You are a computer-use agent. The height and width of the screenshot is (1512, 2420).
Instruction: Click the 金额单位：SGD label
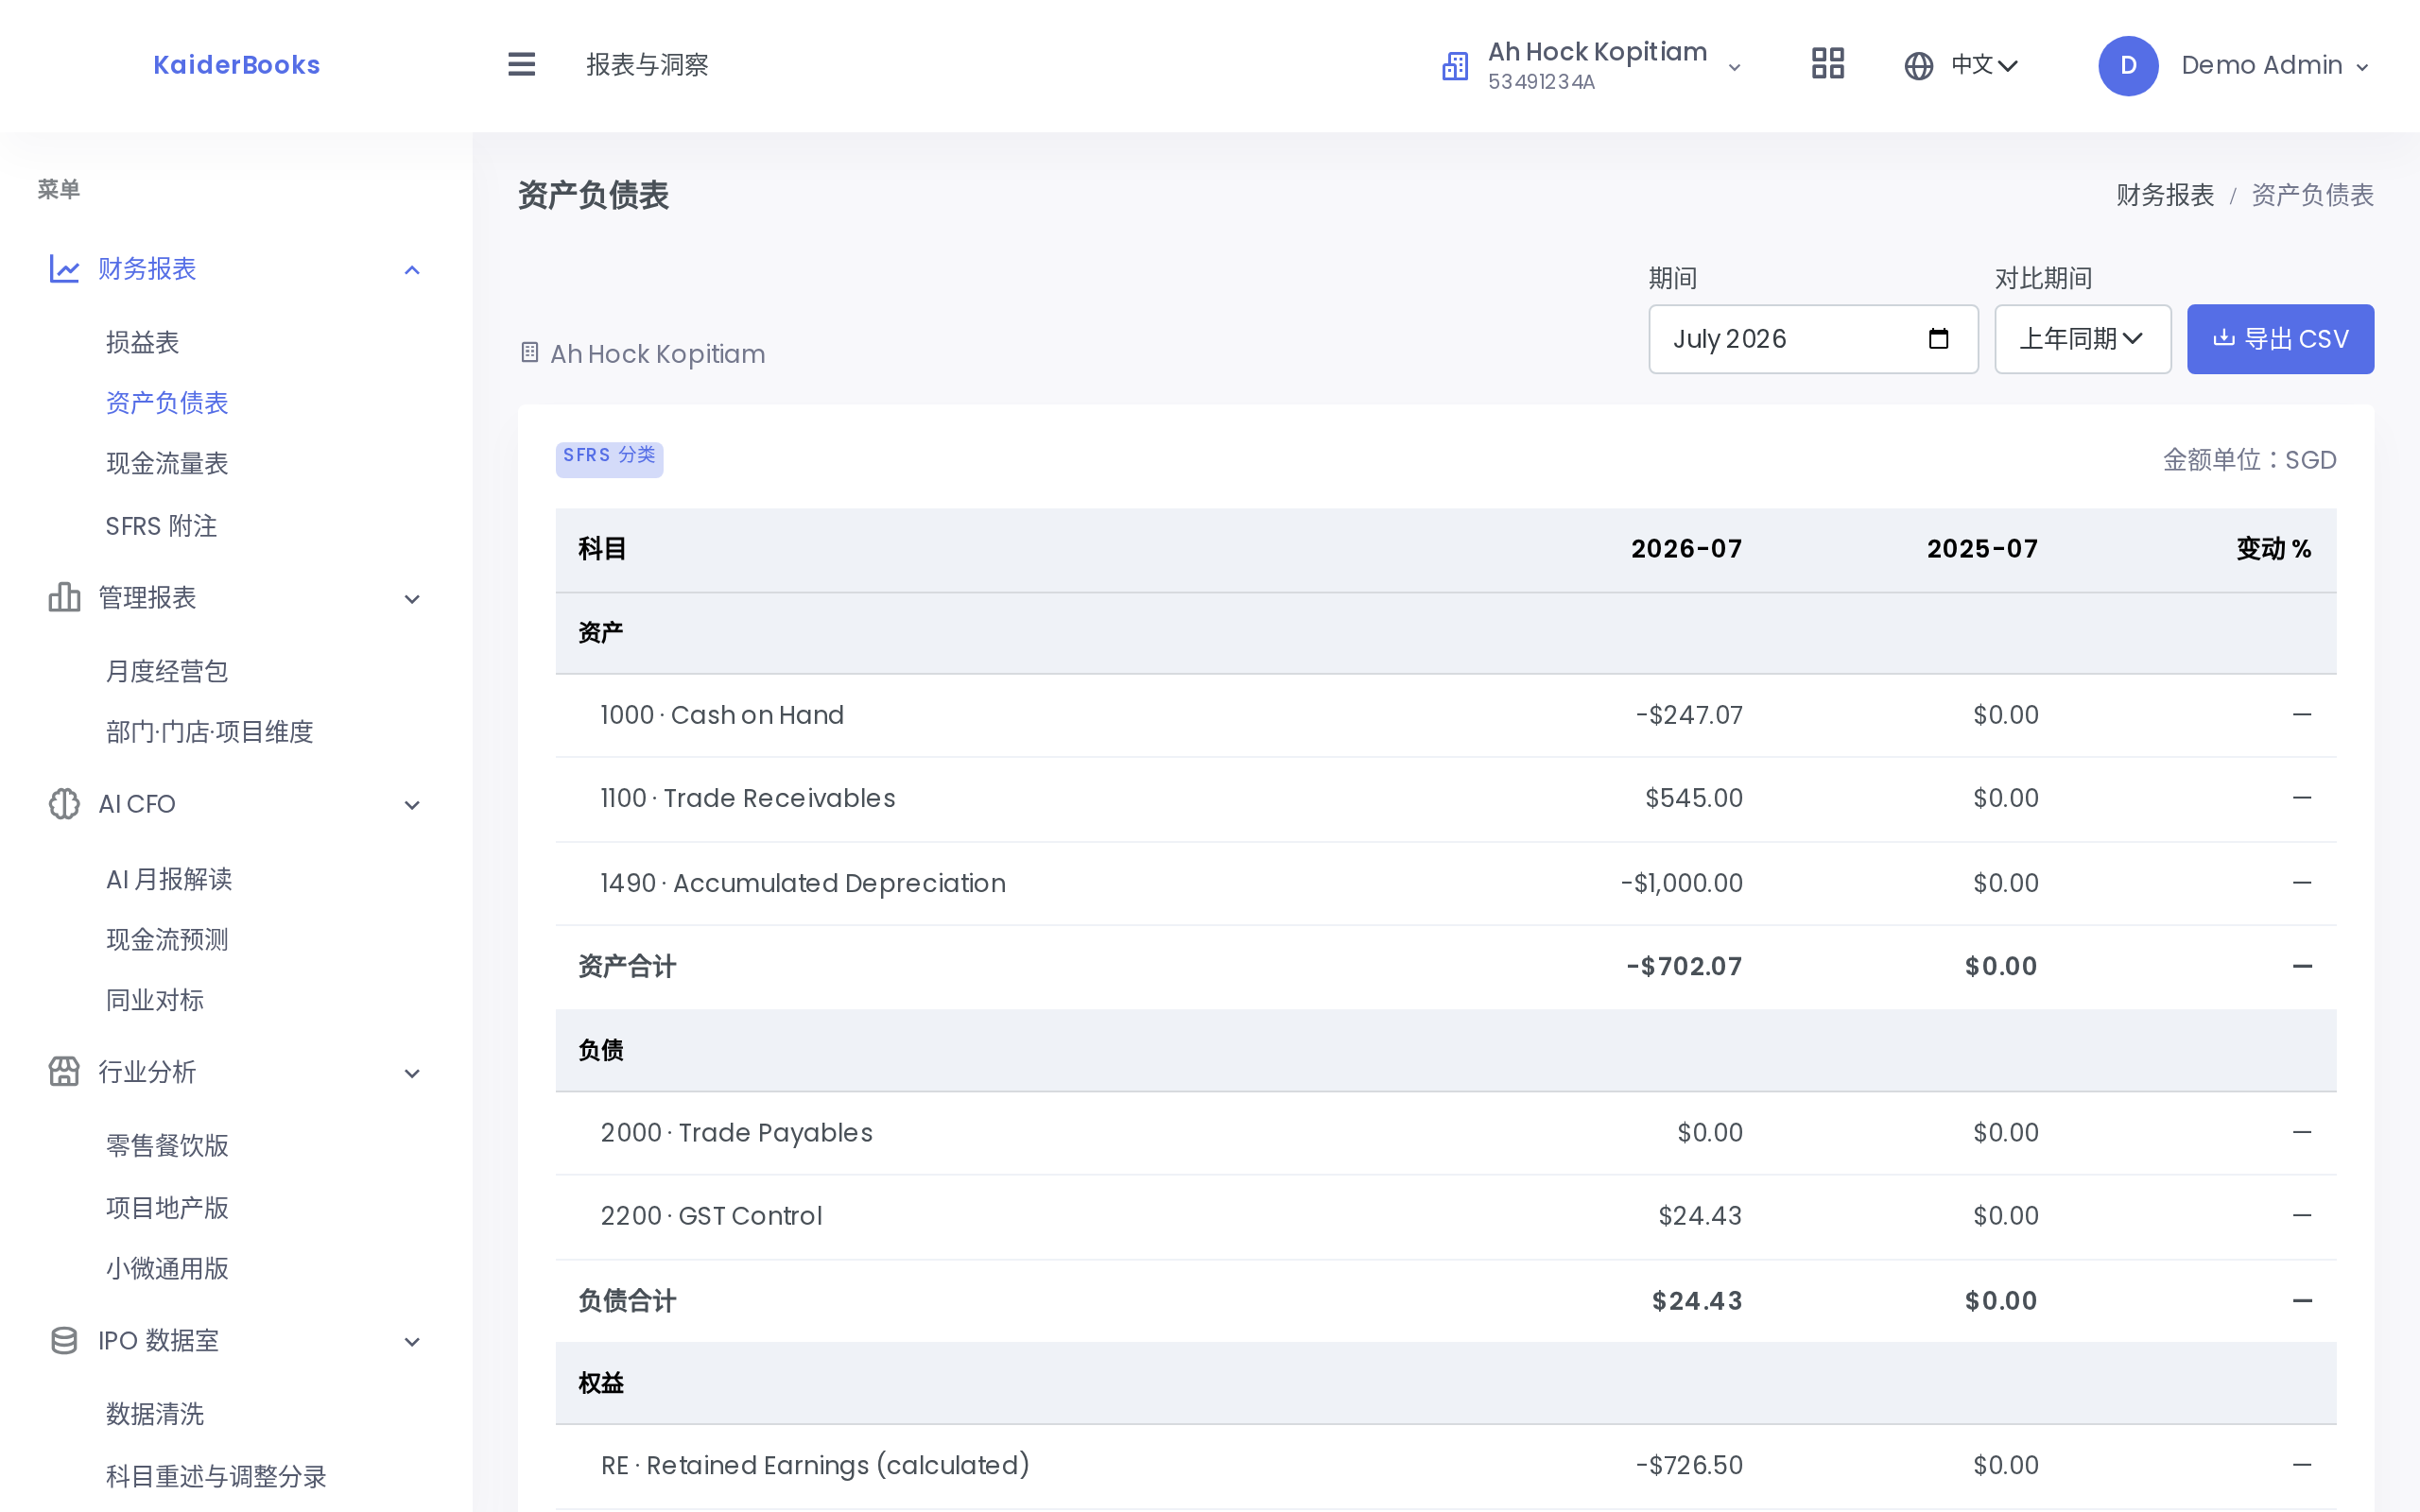pyautogui.click(x=2249, y=460)
